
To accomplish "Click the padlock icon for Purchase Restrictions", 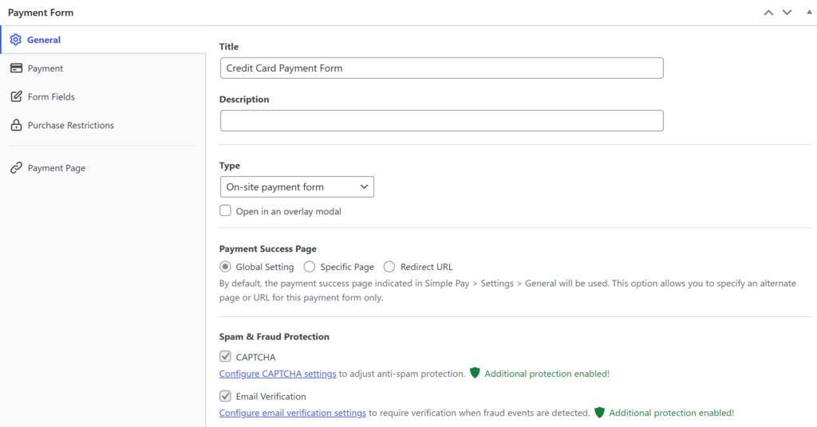I will 16,126.
